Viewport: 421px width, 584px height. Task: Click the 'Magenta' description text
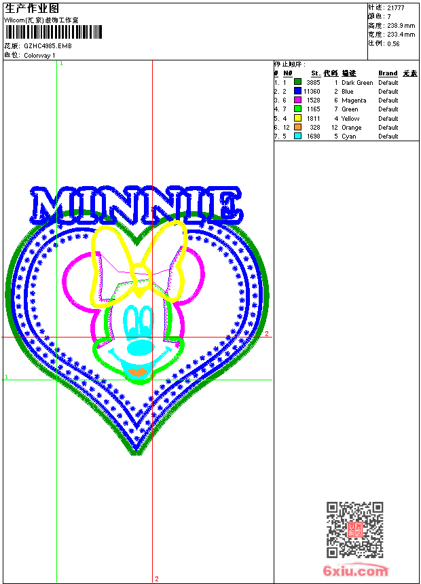(354, 101)
